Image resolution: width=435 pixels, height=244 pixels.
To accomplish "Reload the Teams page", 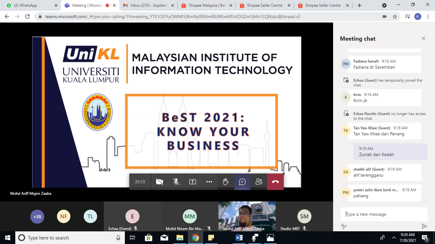I will 27,17.
